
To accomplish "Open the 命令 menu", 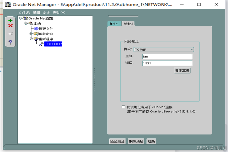I will [x=46, y=13].
